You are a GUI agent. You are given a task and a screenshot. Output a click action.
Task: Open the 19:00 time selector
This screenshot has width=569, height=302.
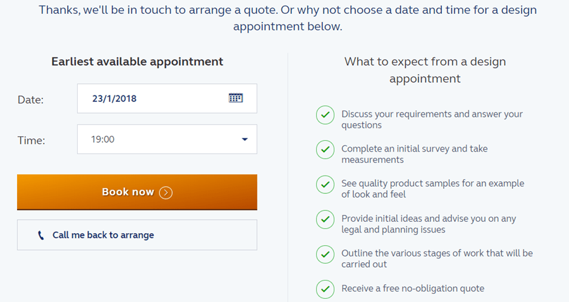[158, 140]
